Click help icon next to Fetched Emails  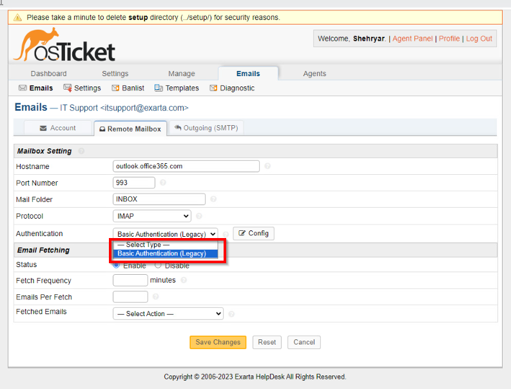click(x=231, y=314)
